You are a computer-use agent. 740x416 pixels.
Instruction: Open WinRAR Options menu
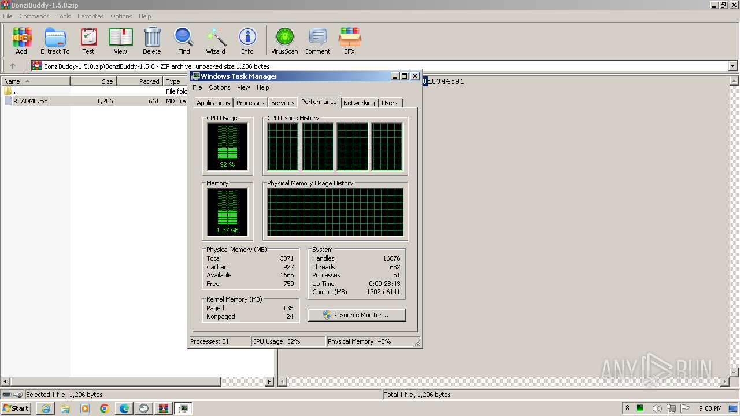pos(121,16)
